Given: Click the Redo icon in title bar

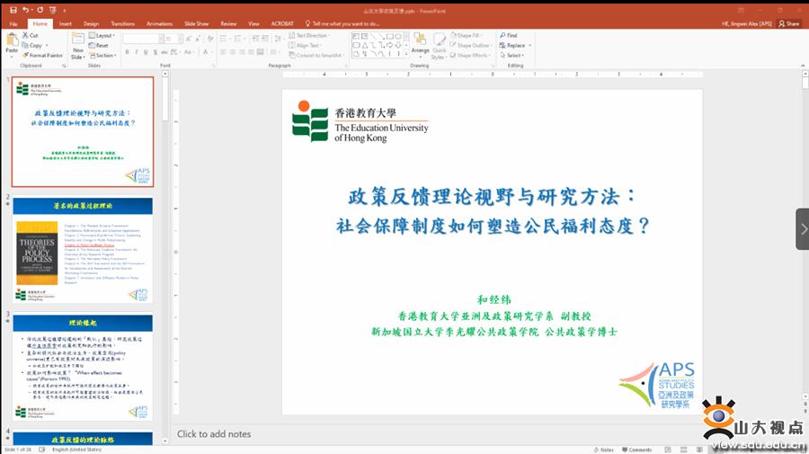Looking at the screenshot, I should coord(40,10).
